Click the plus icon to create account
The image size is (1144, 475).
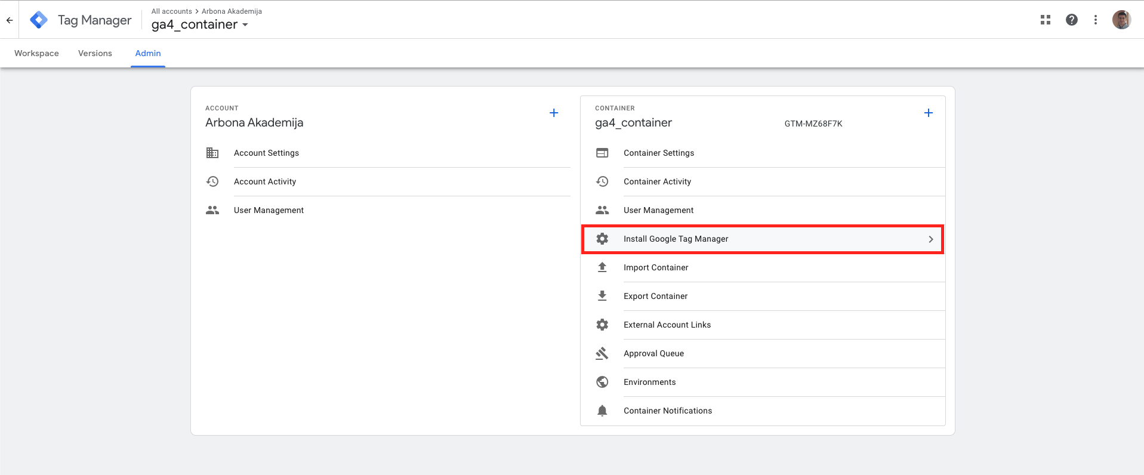pyautogui.click(x=554, y=113)
